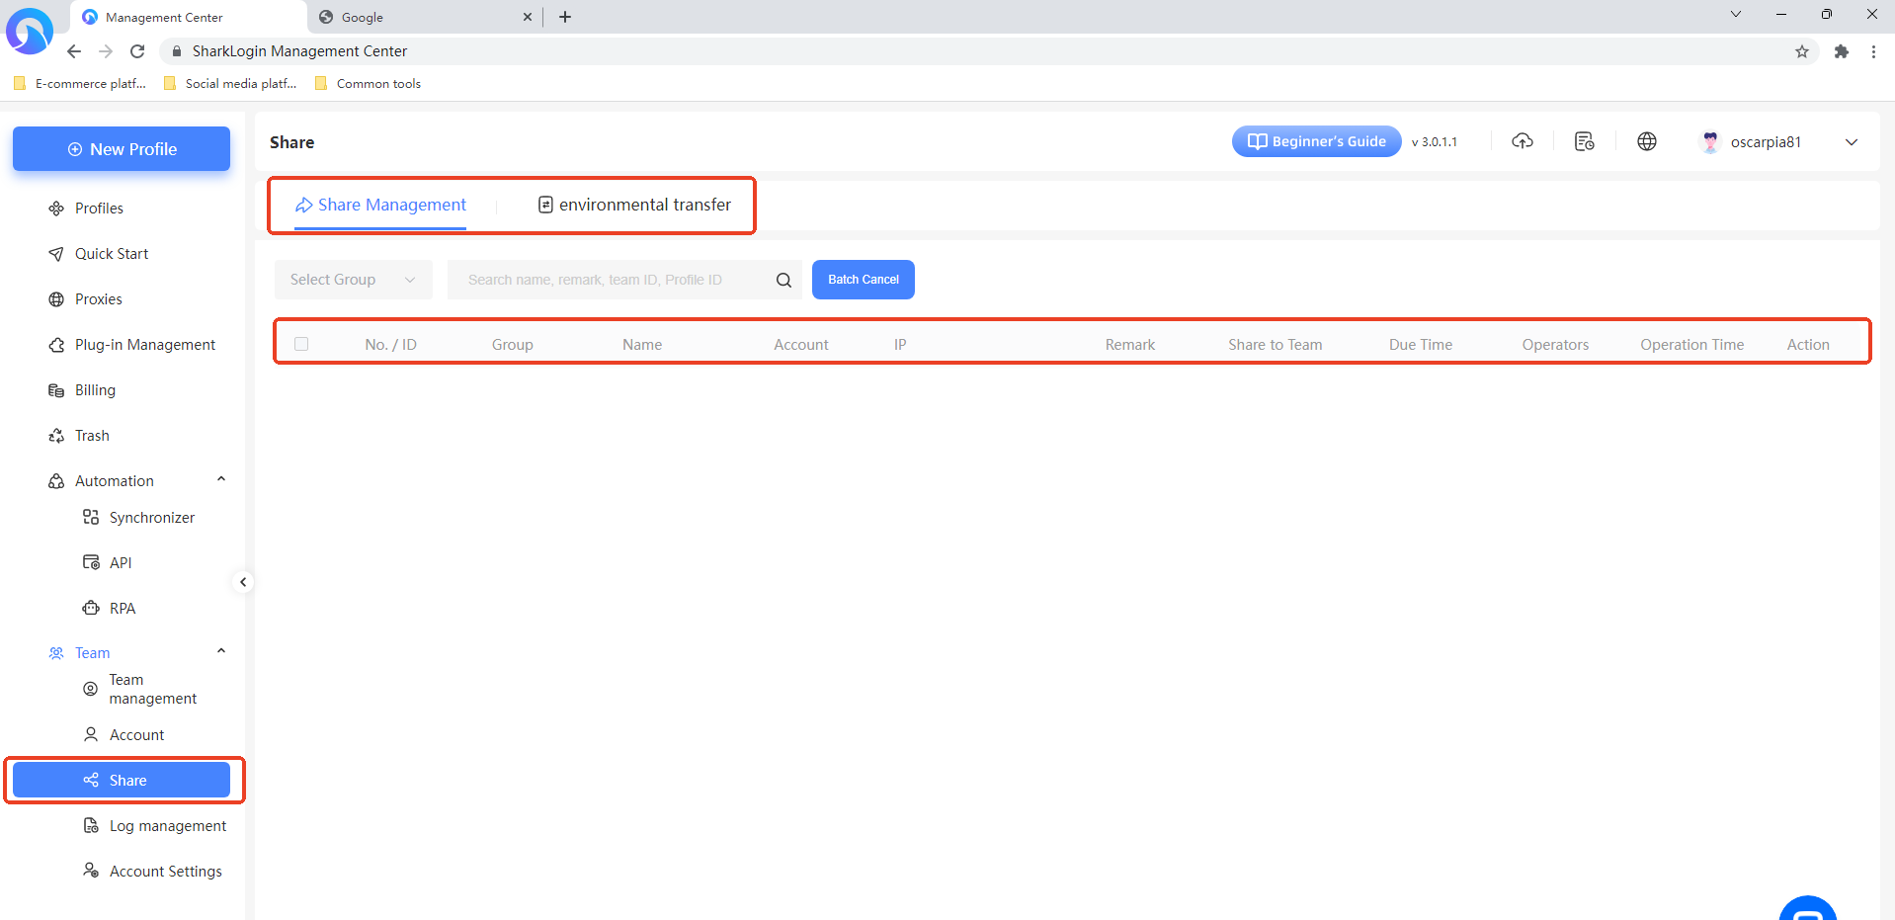
Task: Click the browser extensions puzzle icon
Action: tap(1842, 51)
